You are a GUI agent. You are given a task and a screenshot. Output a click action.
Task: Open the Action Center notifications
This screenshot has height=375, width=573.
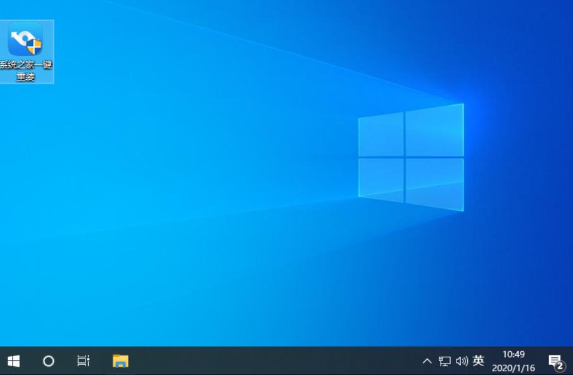point(556,362)
